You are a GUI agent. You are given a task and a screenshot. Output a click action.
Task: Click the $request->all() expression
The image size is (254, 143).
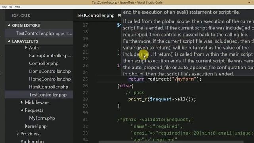coord(170,99)
